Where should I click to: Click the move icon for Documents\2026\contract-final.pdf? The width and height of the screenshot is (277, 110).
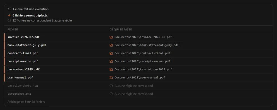pos(111,53)
